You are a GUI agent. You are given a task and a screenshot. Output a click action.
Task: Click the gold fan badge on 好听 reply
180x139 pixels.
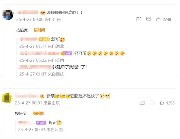point(44,39)
